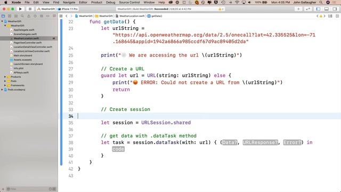Image resolution: width=341 pixels, height=192 pixels.
Task: Select the Error? placeholder token
Action: click(x=293, y=142)
